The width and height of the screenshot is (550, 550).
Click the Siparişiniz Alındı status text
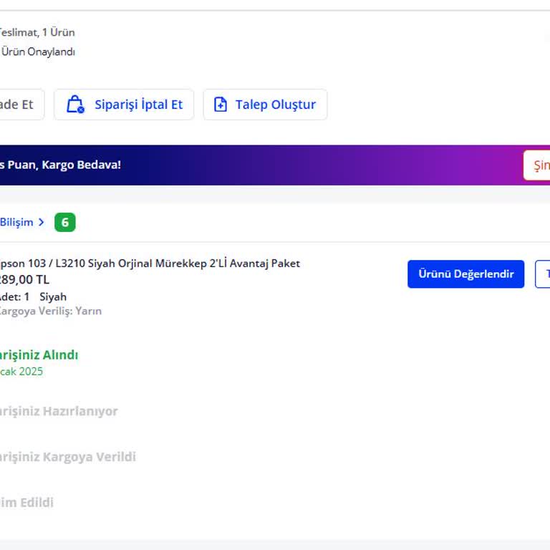coord(39,355)
